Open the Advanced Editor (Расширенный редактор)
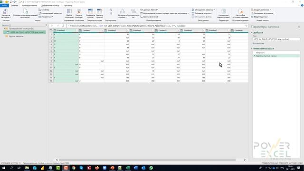 pos(50,13)
